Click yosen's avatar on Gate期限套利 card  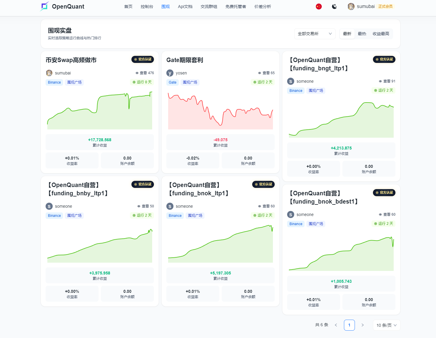170,73
